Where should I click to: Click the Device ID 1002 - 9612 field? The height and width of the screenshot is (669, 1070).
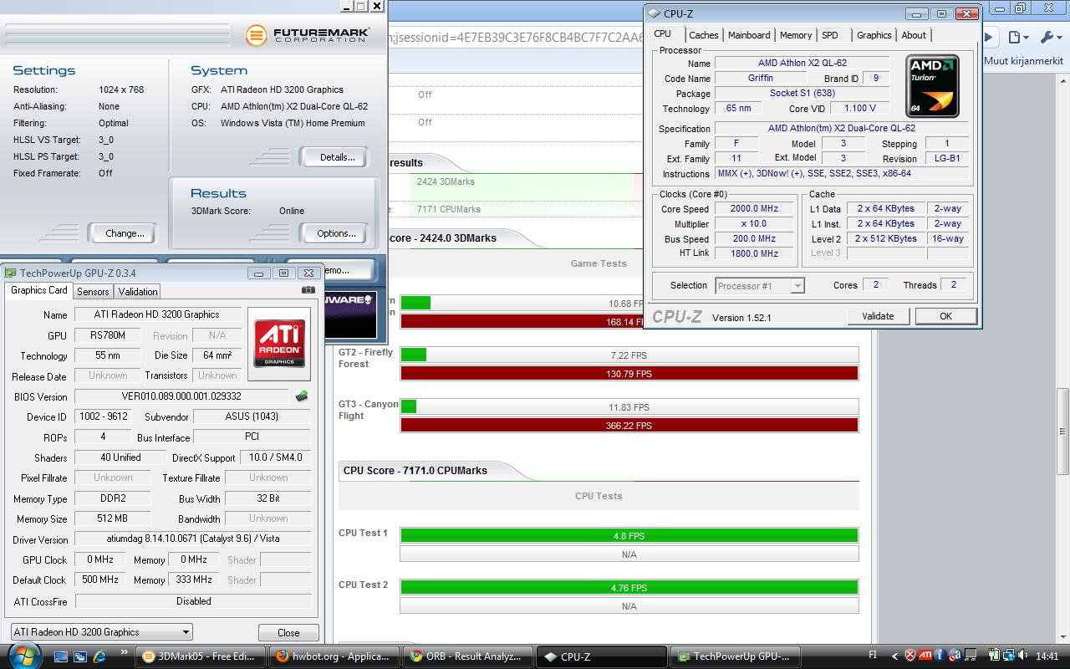tap(104, 416)
